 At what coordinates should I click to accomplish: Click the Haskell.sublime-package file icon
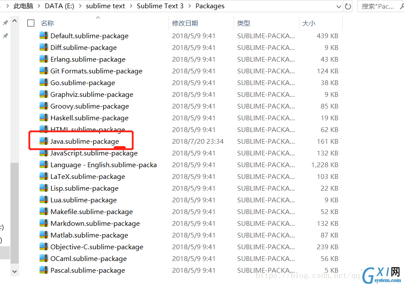pos(44,118)
